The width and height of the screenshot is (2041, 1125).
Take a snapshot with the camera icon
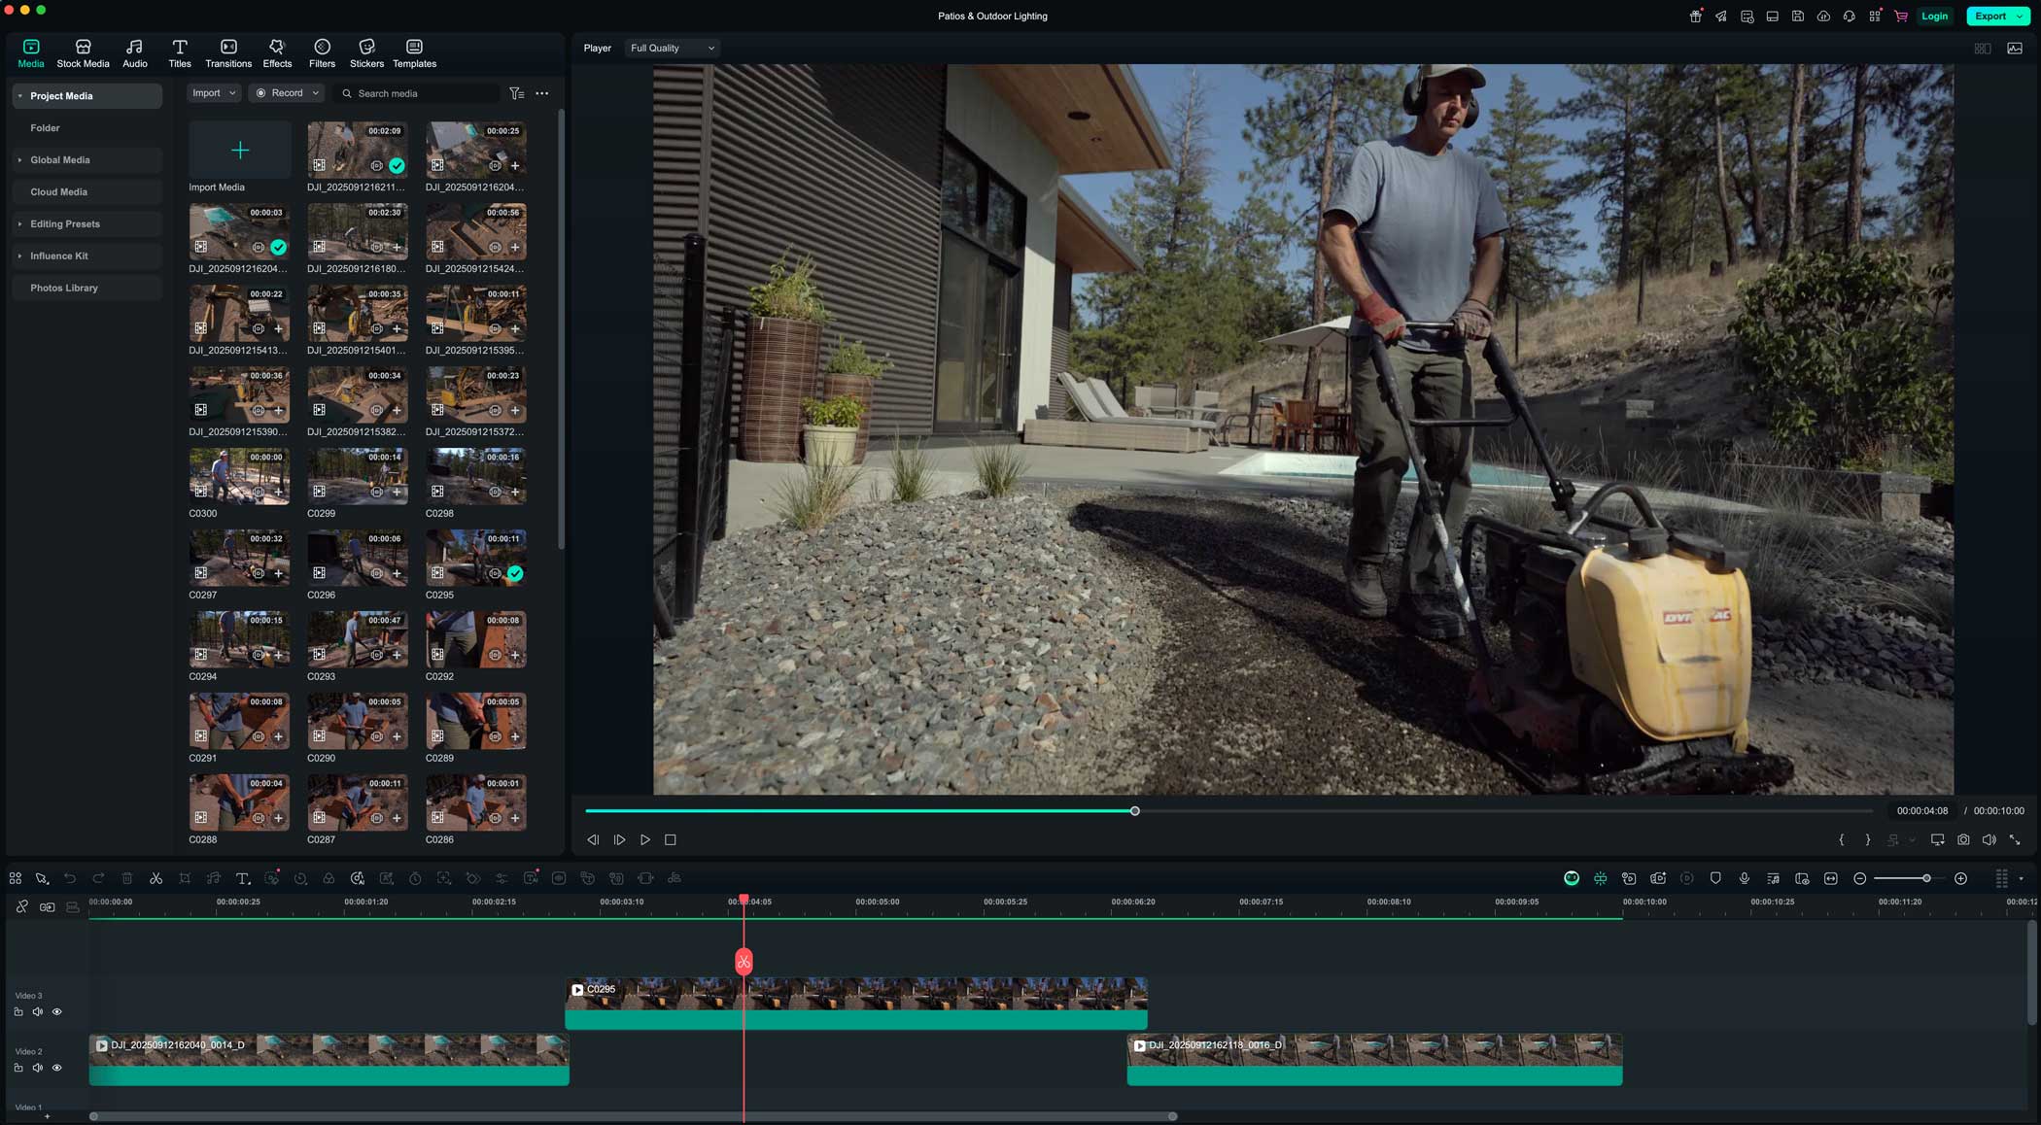(1963, 839)
